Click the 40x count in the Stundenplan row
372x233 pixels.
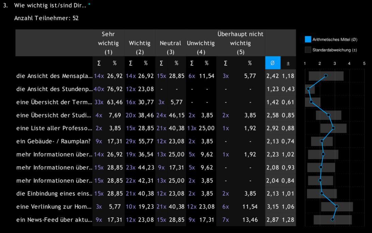point(99,89)
